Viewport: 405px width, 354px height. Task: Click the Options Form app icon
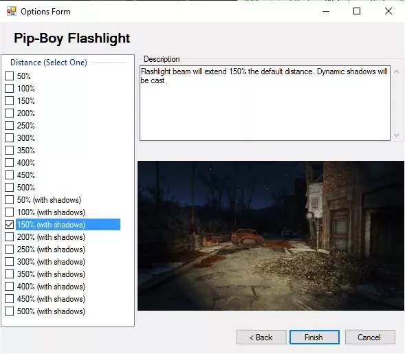click(12, 12)
